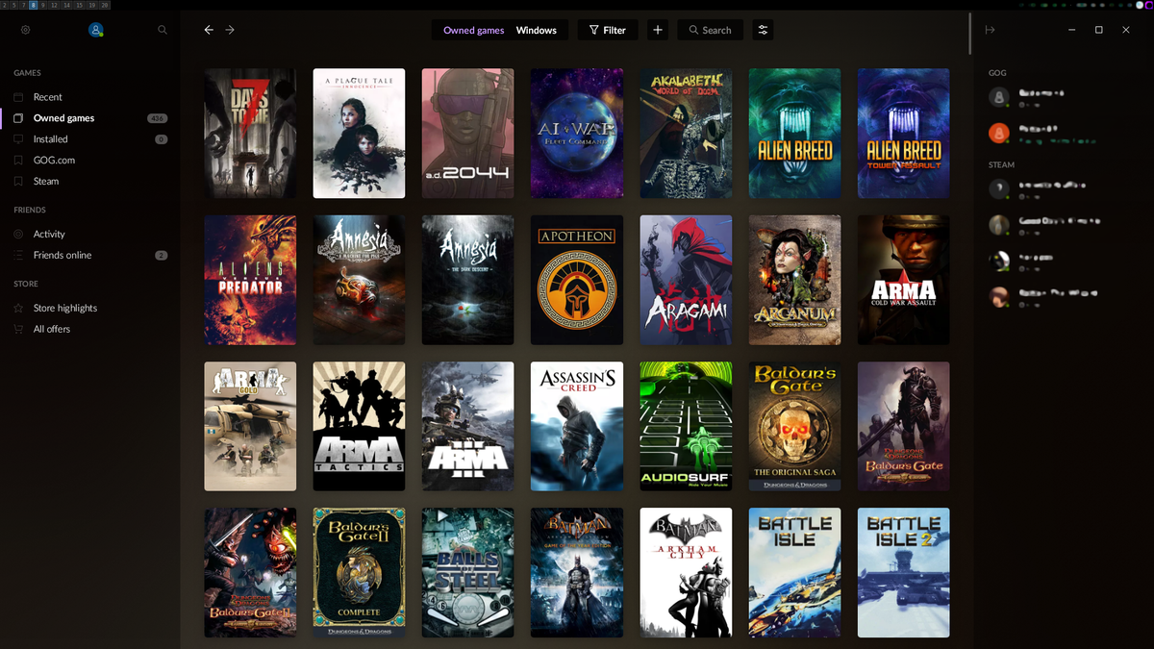The image size is (1154, 649).
Task: Click the plus icon to add a game
Action: click(x=658, y=30)
